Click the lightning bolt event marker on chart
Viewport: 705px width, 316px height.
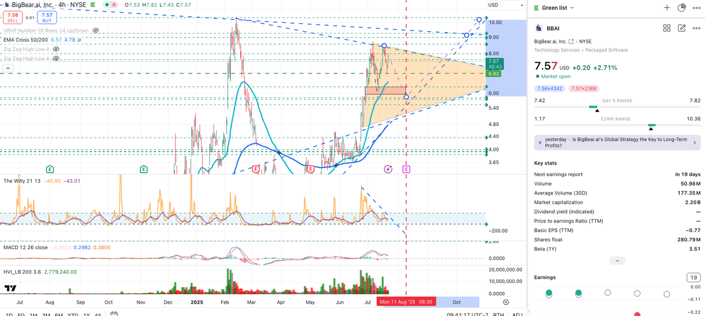pos(388,169)
